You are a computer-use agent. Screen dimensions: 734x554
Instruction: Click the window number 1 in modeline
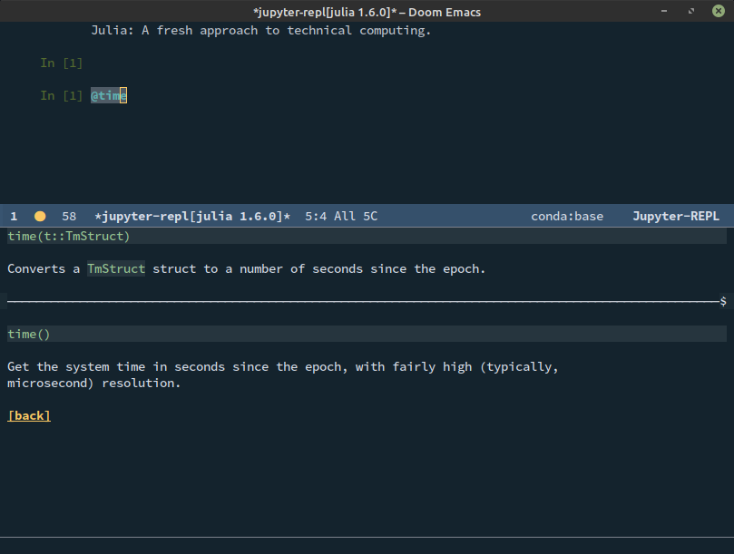(x=14, y=216)
